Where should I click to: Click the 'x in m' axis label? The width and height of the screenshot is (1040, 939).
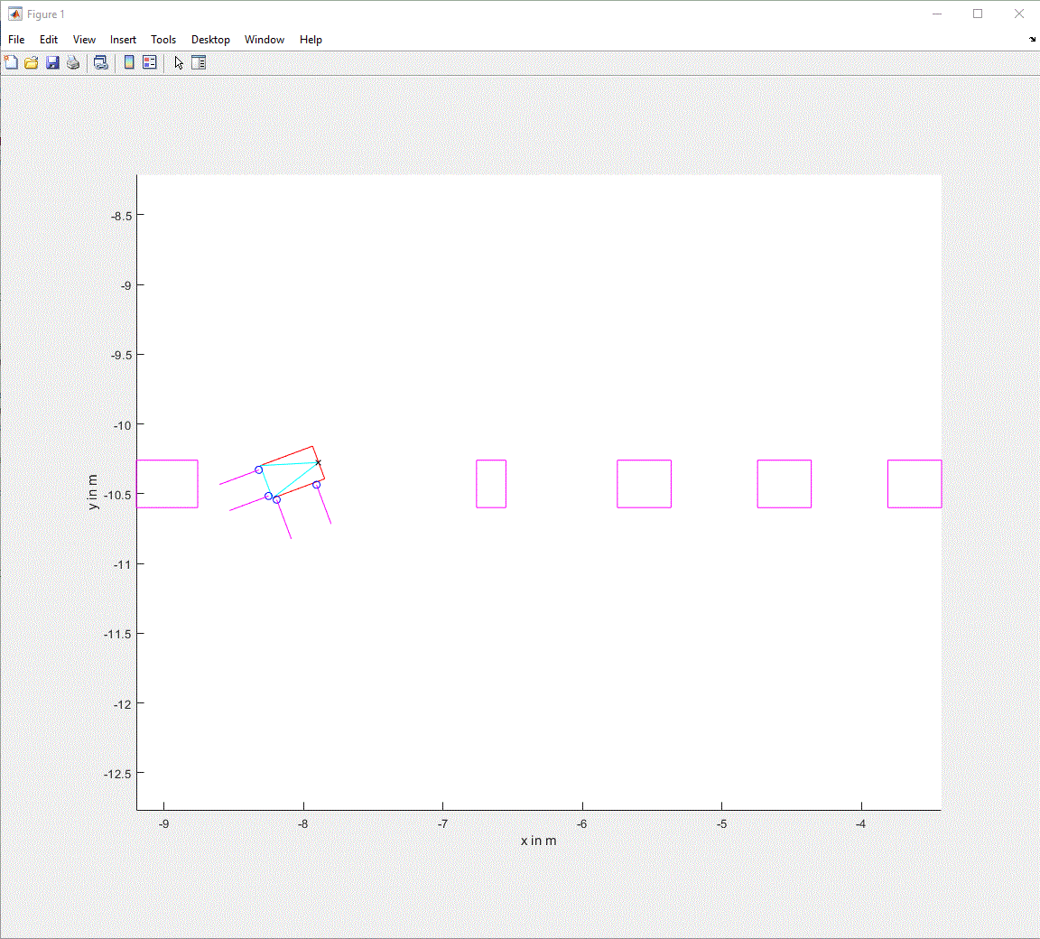coord(538,841)
